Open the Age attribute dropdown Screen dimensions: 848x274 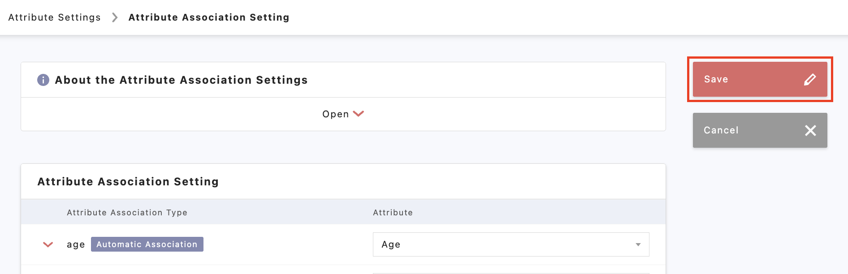pyautogui.click(x=511, y=244)
